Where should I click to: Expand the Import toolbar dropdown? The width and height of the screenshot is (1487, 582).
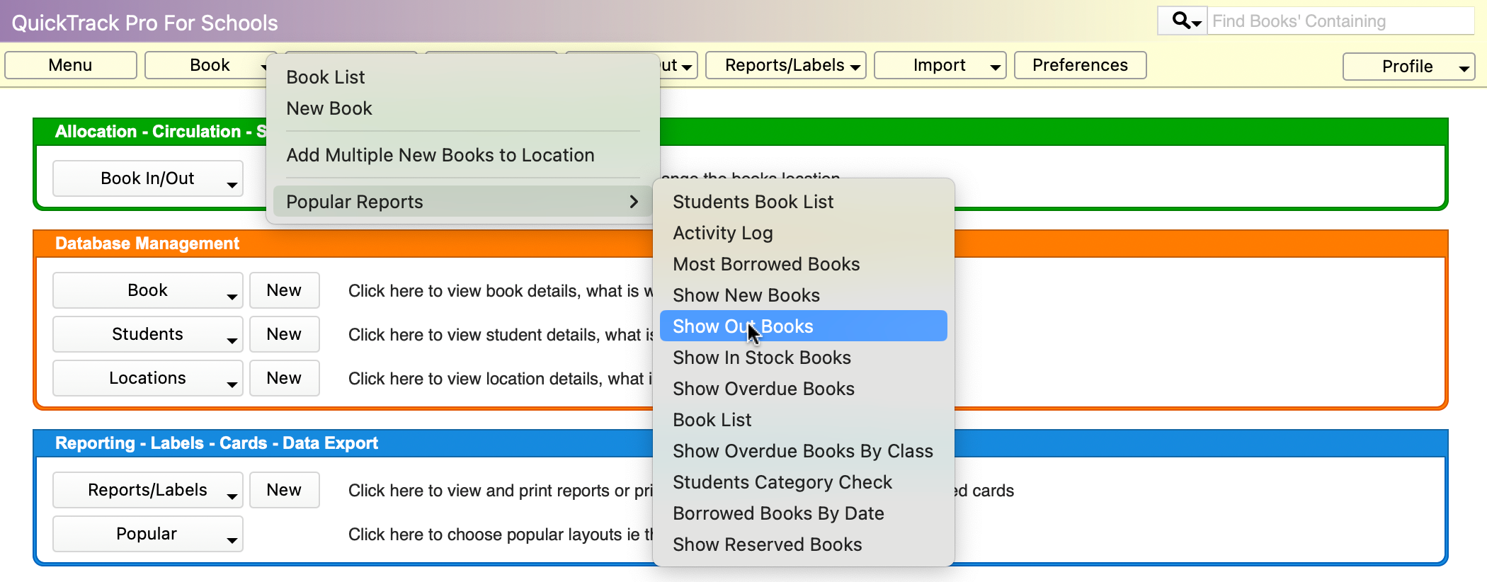[940, 65]
